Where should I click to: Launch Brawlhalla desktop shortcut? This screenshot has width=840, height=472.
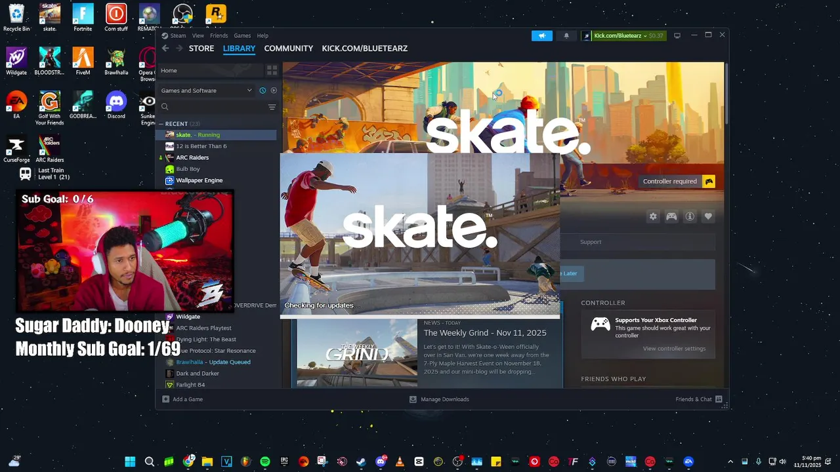tap(116, 61)
